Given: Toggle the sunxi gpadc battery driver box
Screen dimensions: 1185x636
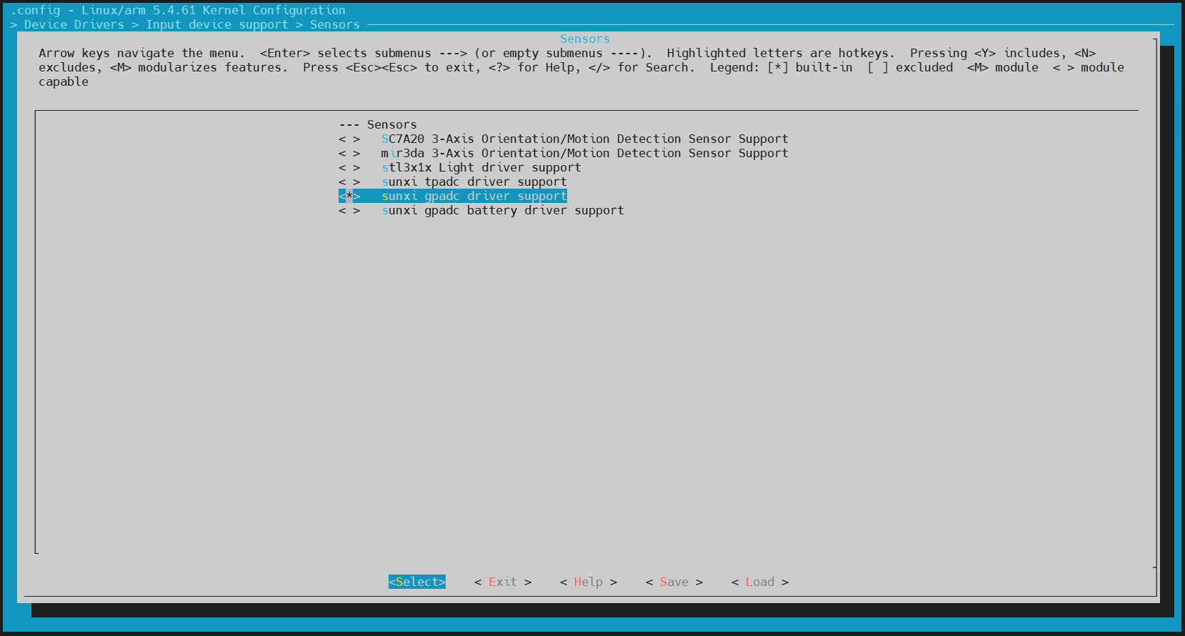Looking at the screenshot, I should 349,210.
